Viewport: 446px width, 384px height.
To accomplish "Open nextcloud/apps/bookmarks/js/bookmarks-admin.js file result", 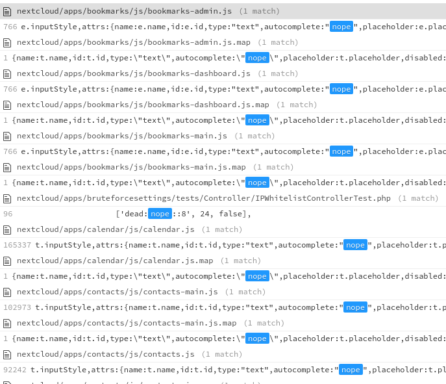I will [x=223, y=12].
